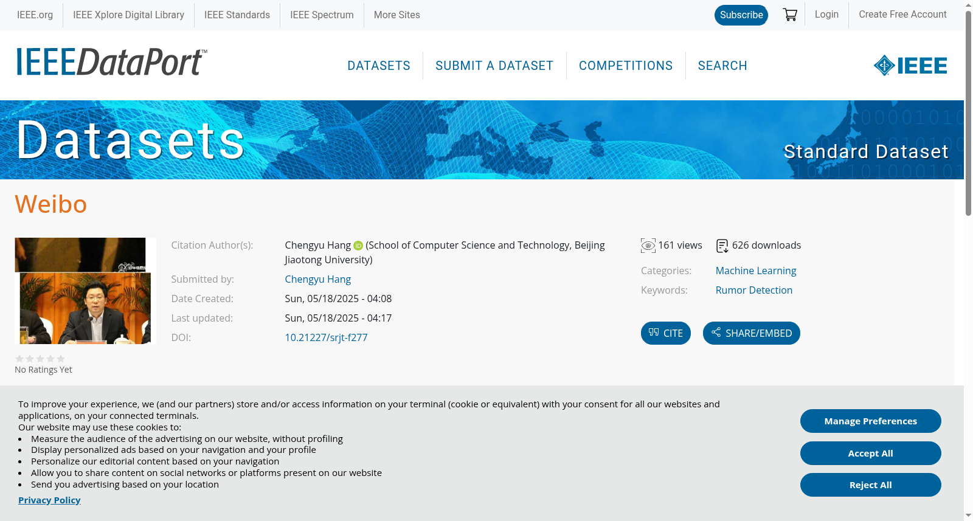Click the '161 views' text
Image resolution: width=973 pixels, height=521 pixels.
(680, 245)
